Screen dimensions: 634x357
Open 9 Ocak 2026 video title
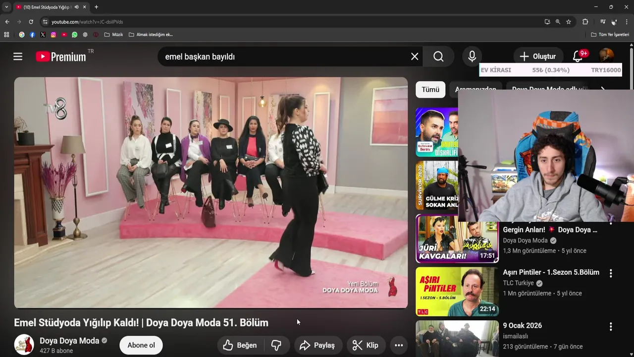(x=522, y=326)
